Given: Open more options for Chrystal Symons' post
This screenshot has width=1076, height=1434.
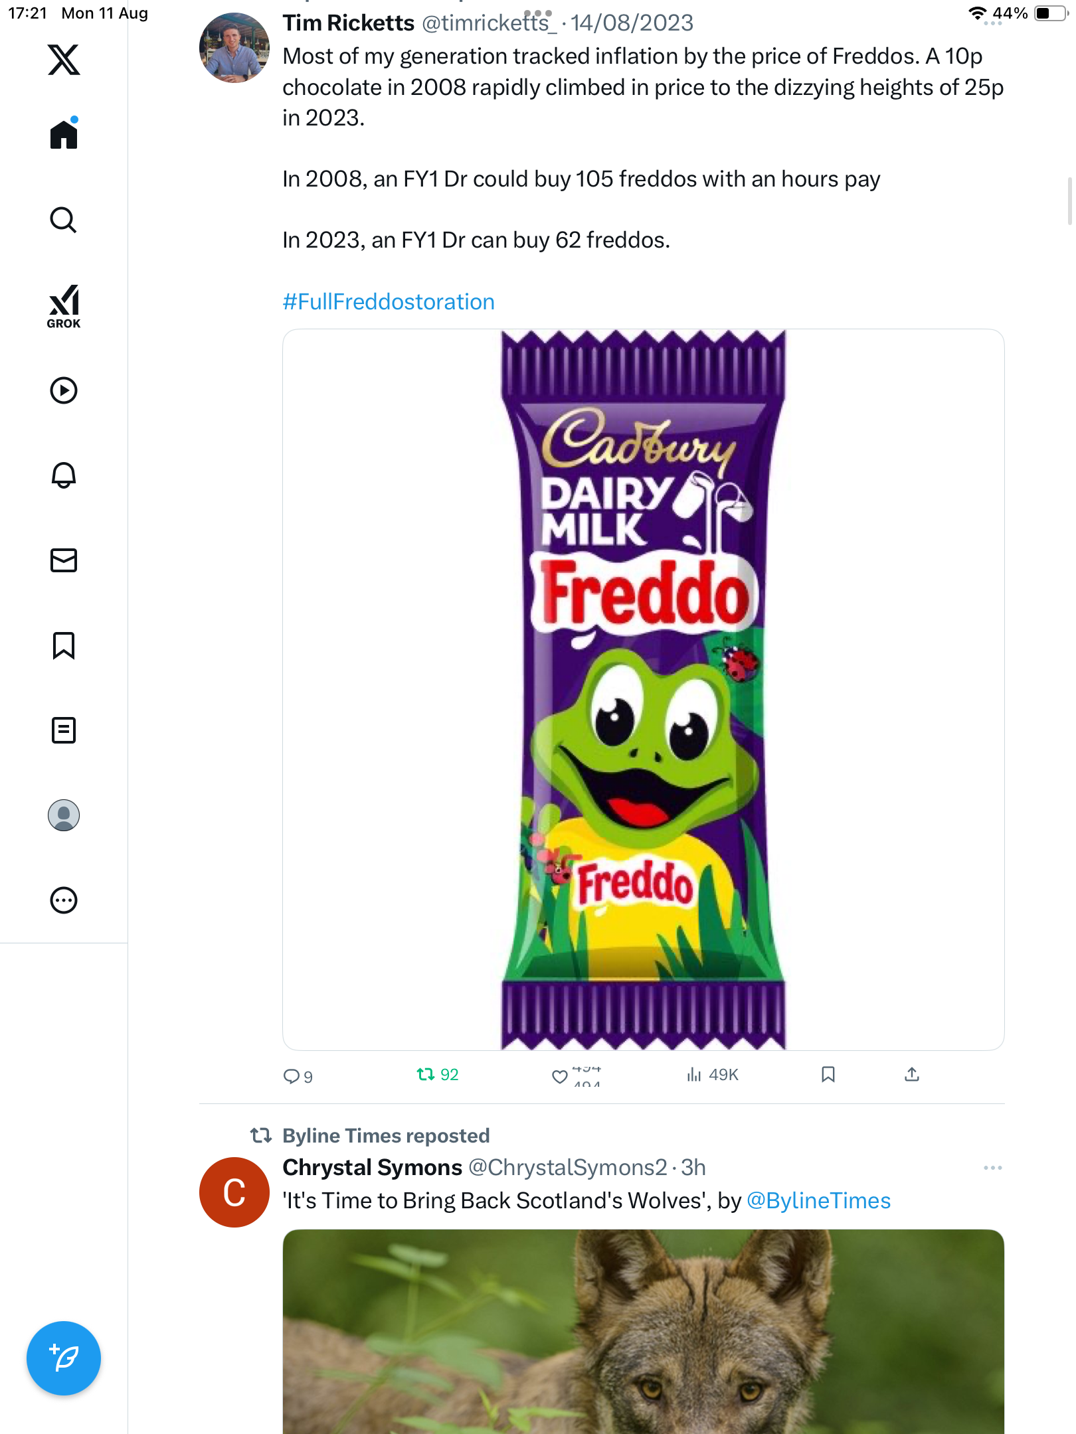Looking at the screenshot, I should coord(992,1168).
